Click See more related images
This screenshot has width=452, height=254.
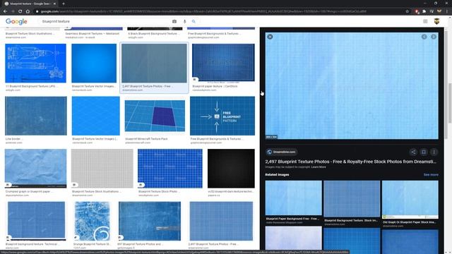(x=431, y=174)
